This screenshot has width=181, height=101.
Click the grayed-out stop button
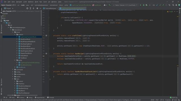[150, 5]
